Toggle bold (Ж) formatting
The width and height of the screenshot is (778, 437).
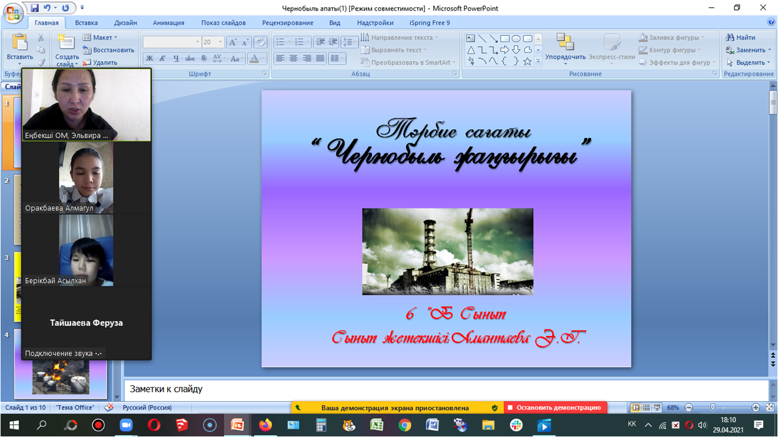coord(149,58)
